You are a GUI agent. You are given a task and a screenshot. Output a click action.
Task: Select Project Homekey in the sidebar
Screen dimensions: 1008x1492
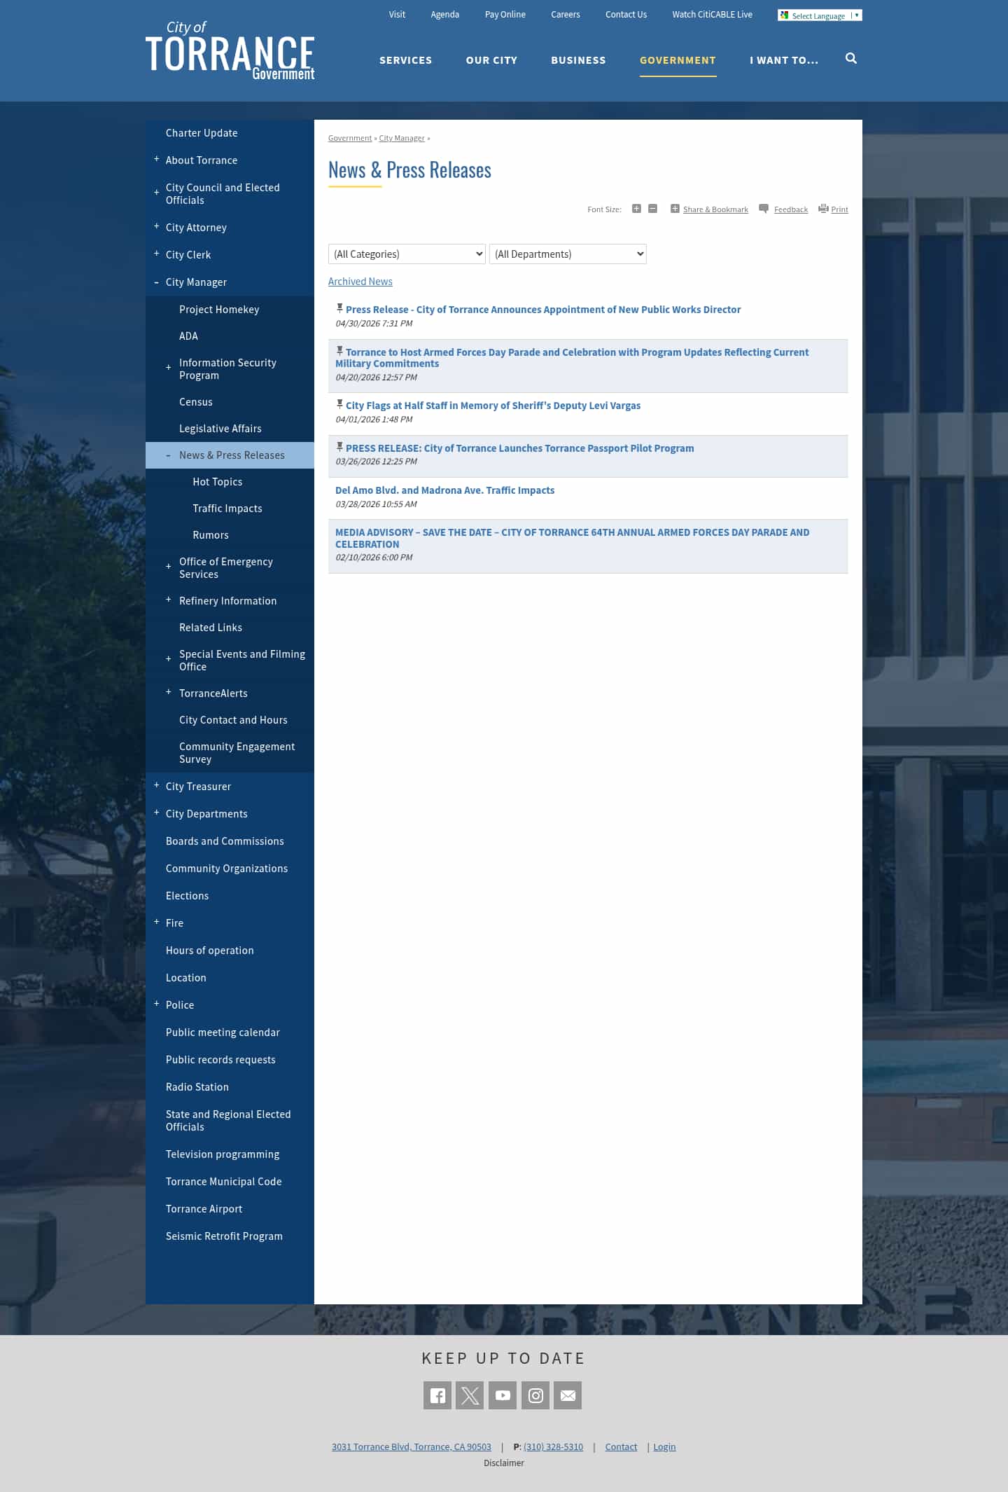pyautogui.click(x=219, y=310)
